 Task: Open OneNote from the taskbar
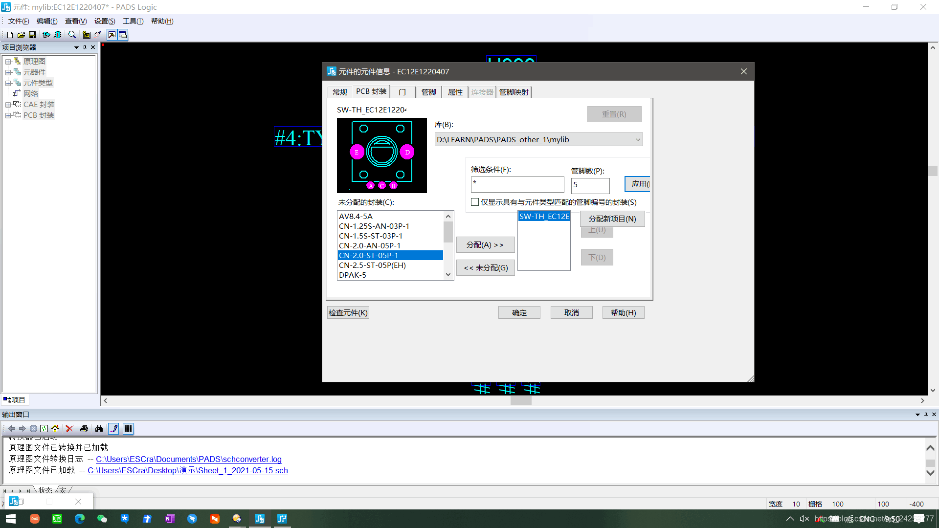(170, 519)
